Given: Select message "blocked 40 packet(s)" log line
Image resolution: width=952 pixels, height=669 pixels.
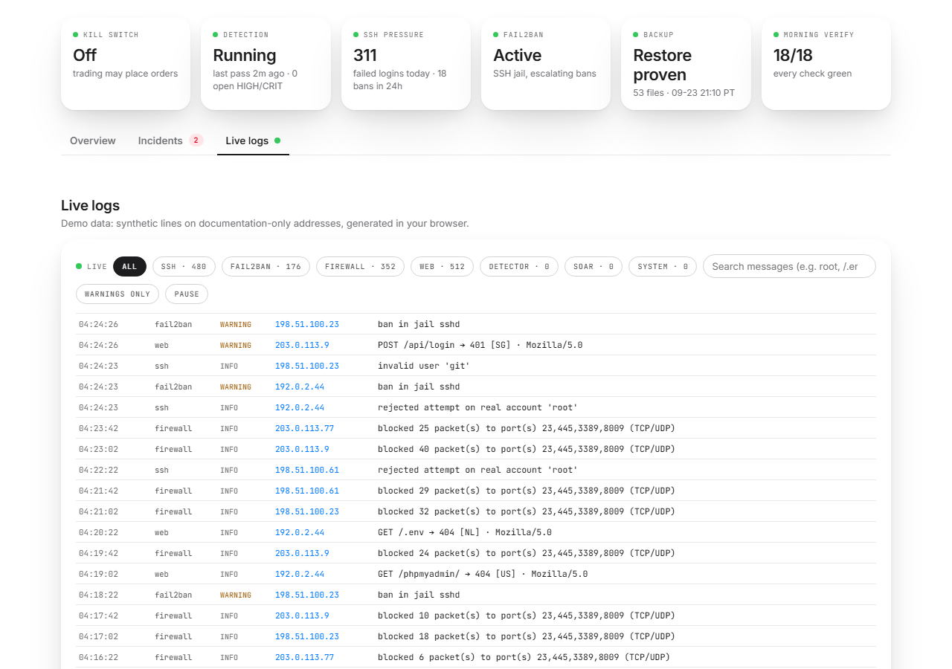Looking at the screenshot, I should (527, 449).
